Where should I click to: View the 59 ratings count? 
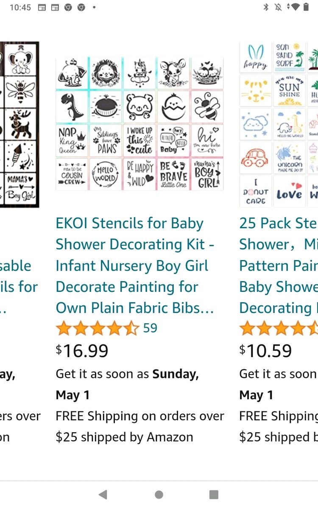(x=150, y=328)
